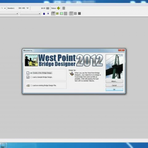Click the bridge photo thumbnail in dialog
The width and height of the screenshot is (148, 148).
tap(114, 66)
